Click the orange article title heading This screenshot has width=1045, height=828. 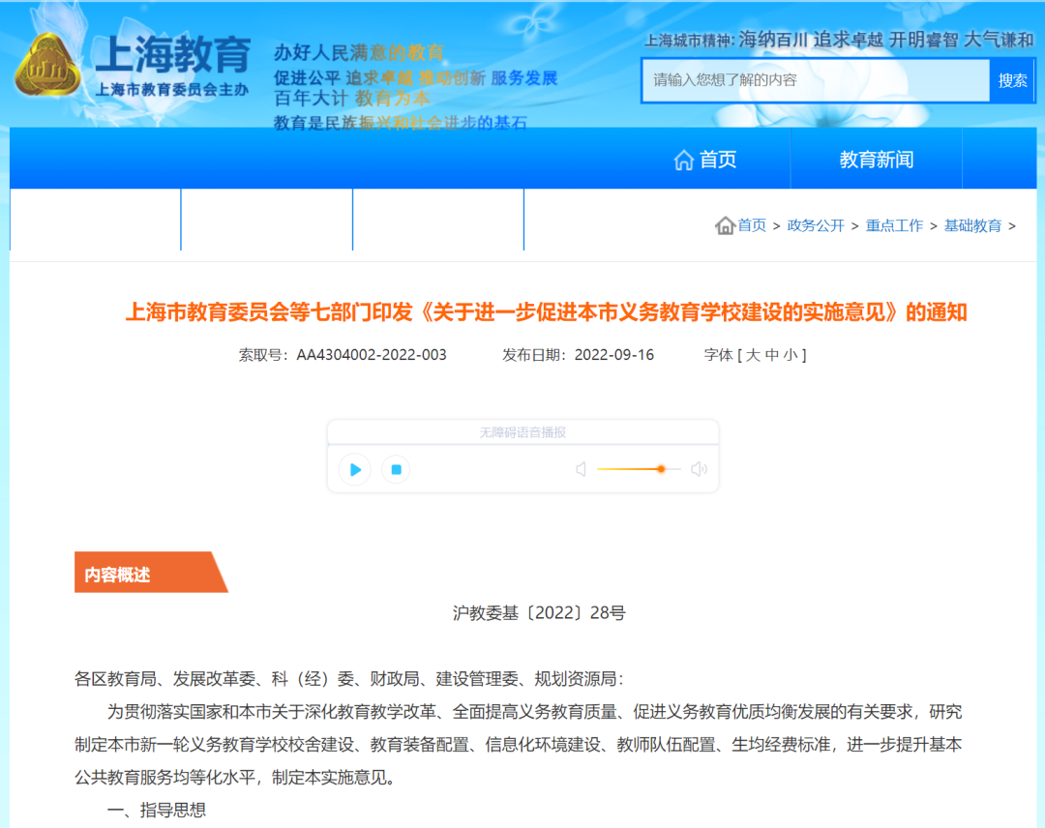(x=546, y=312)
